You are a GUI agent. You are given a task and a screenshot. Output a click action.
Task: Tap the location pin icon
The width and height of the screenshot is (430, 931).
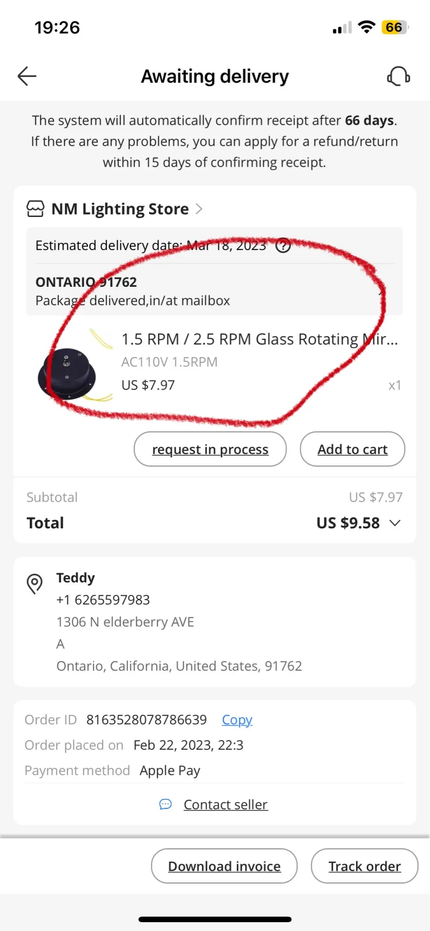35,583
